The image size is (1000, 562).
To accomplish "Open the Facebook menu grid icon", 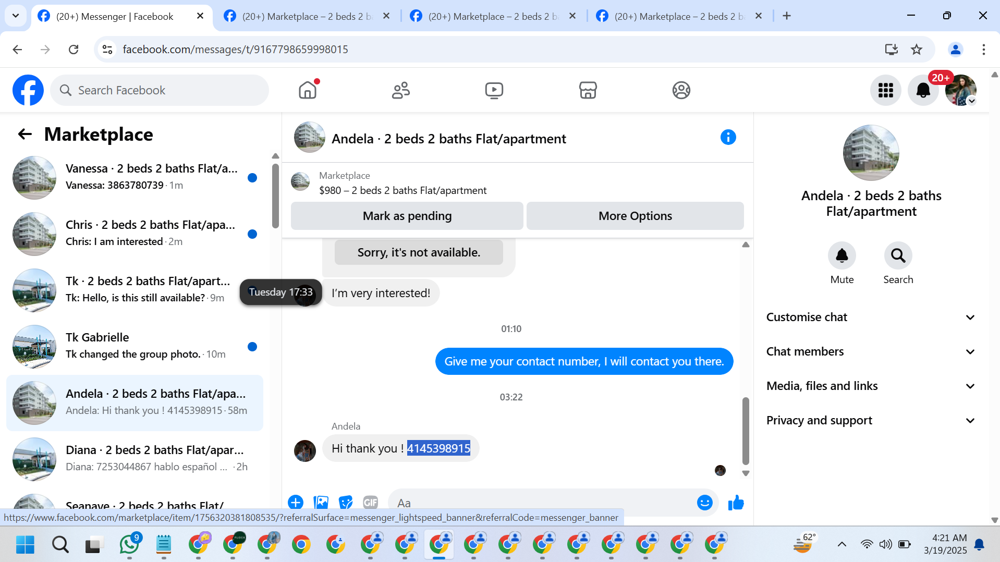I will coord(885,90).
